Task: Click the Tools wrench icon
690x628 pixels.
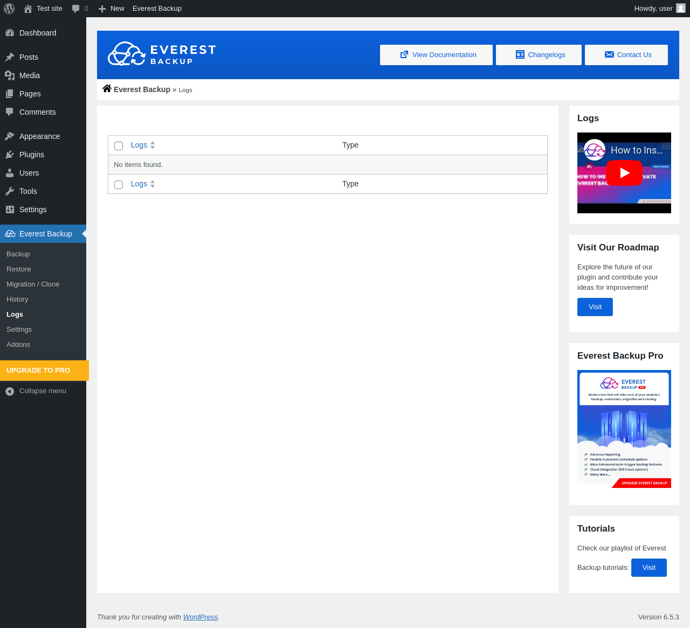Action: click(10, 191)
